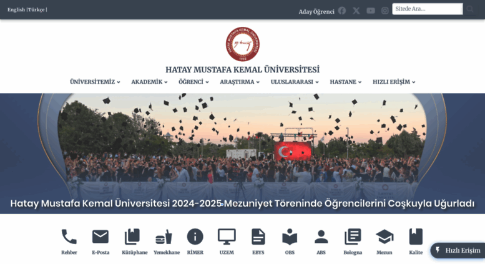Image resolution: width=485 pixels, height=264 pixels.
Task: Open the Rehber phone icon
Action: pyautogui.click(x=69, y=237)
